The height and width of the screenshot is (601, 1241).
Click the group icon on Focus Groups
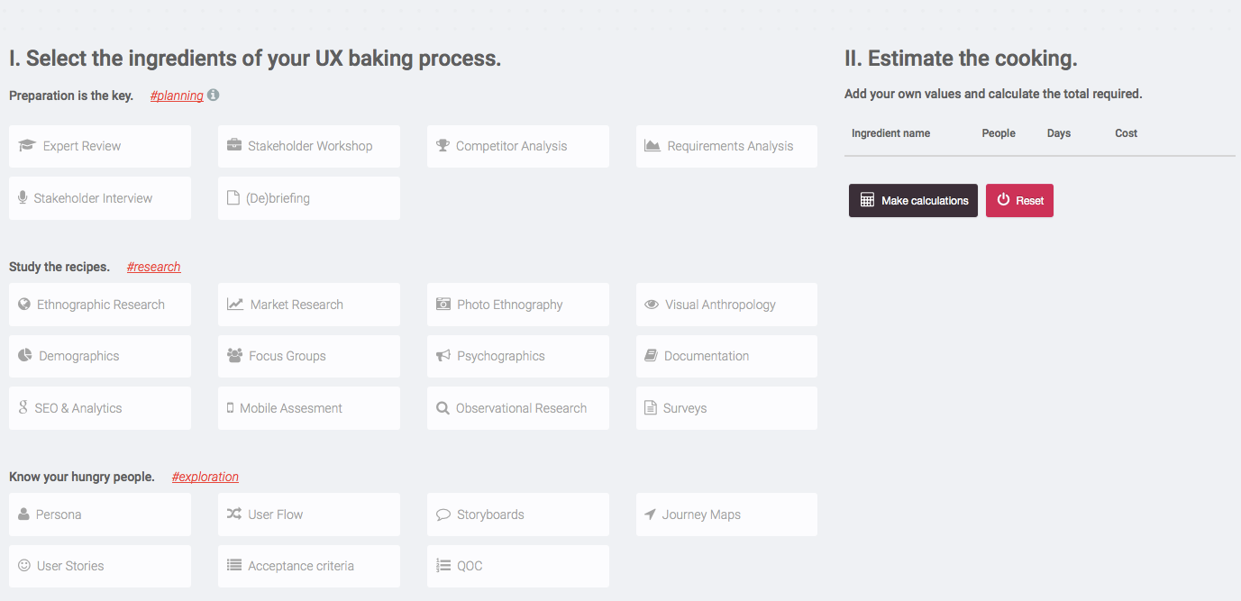click(x=235, y=356)
